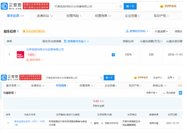Select lower 基本信息 377 tab
The height and width of the screenshot is (133, 187).
click(13, 85)
